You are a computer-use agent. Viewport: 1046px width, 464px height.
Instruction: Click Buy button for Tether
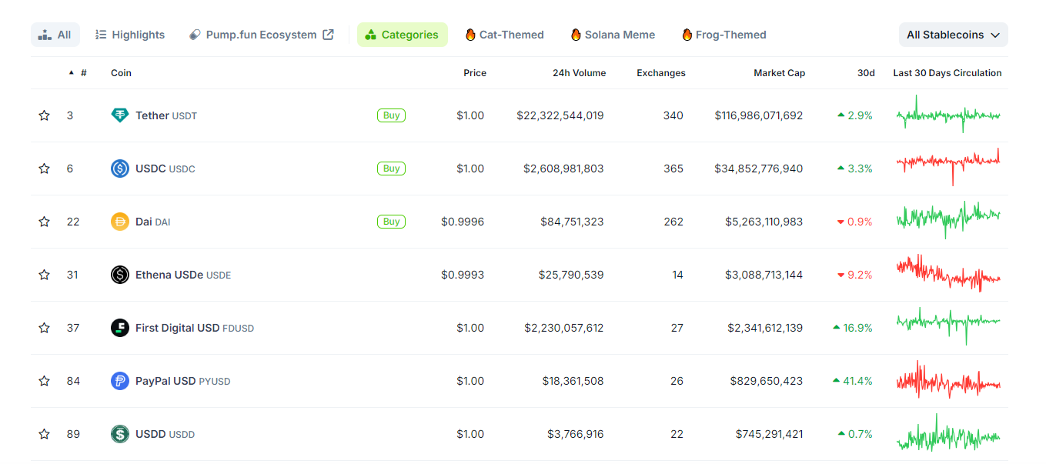[391, 115]
